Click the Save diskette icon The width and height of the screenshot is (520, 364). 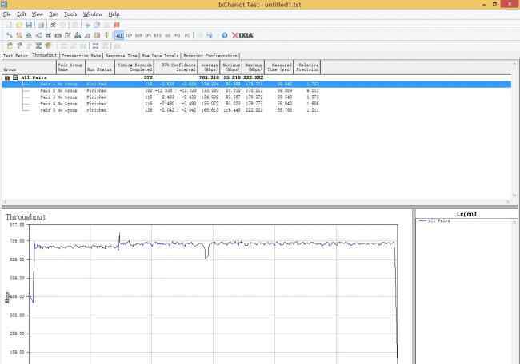(x=29, y=25)
